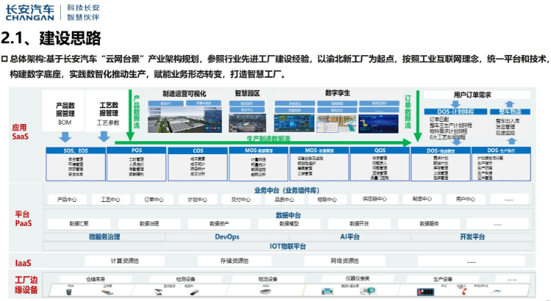Click the AGV vehicle icon
The width and height of the screenshot is (551, 301).
(x=267, y=291)
